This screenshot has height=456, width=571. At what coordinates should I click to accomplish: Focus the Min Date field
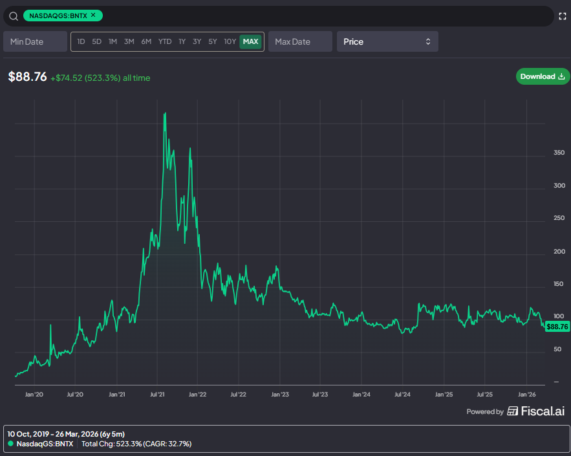click(x=36, y=41)
